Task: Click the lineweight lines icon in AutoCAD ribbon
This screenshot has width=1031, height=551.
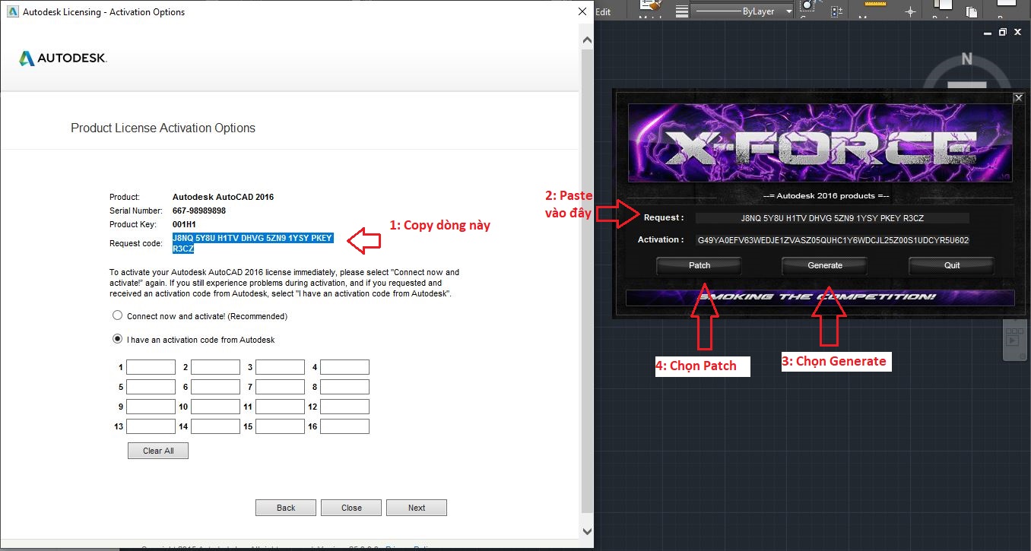Action: click(682, 11)
